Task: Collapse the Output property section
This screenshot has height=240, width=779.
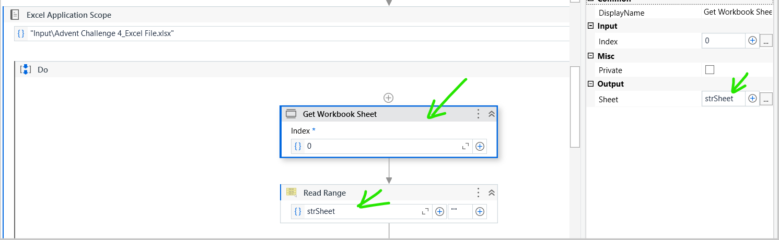Action: click(x=591, y=84)
